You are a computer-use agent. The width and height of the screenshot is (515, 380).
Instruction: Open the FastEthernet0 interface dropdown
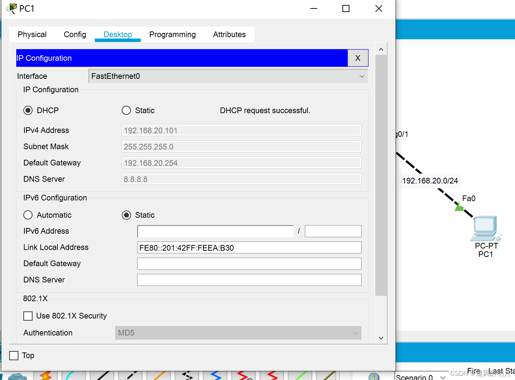(x=228, y=76)
